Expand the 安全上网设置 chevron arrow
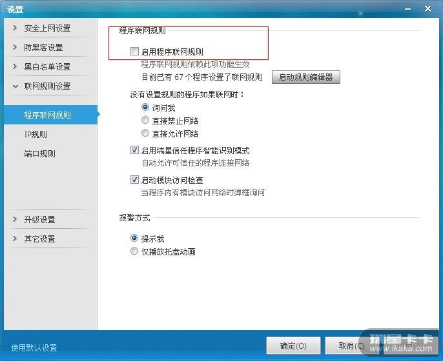Viewport: 443px width, 361px height. tap(15, 28)
